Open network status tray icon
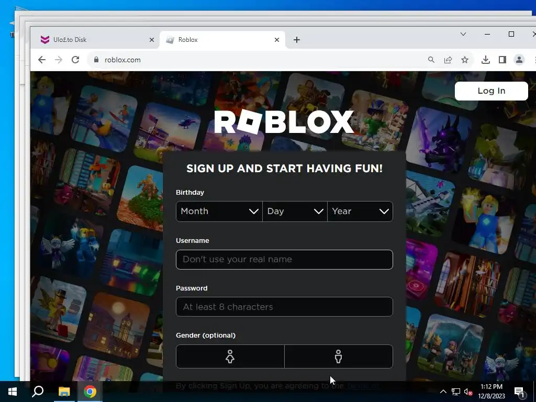The width and height of the screenshot is (536, 402). pos(456,392)
